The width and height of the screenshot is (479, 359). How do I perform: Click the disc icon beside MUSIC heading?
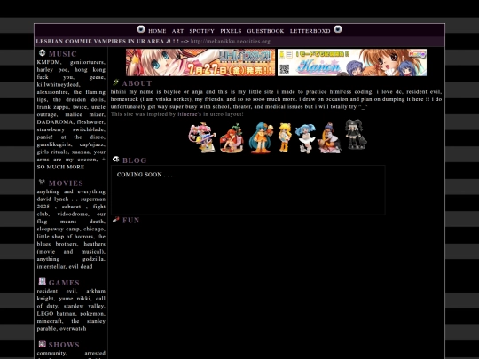click(x=42, y=53)
